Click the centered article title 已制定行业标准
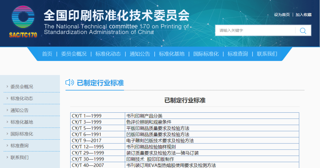 click(185, 100)
